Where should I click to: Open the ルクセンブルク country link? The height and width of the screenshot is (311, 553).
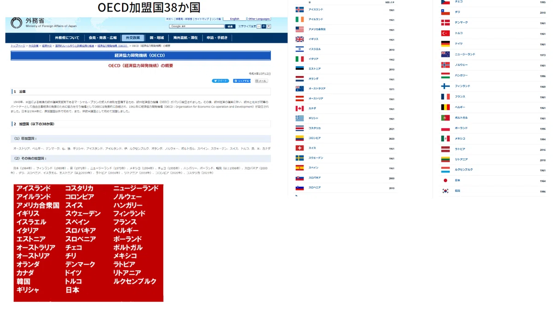tap(464, 170)
